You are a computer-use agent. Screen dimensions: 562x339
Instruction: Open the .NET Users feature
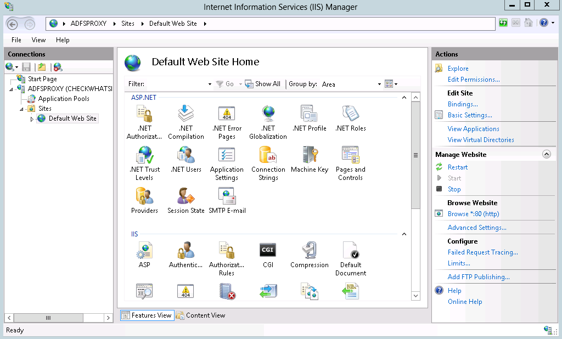[x=186, y=160]
